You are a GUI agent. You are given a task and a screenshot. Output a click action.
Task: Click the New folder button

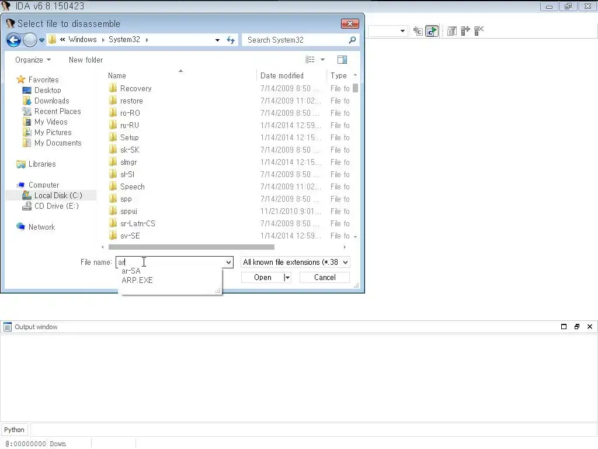point(86,60)
